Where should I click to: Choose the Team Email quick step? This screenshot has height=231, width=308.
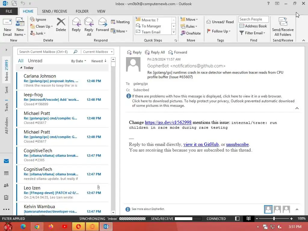click(x=153, y=32)
